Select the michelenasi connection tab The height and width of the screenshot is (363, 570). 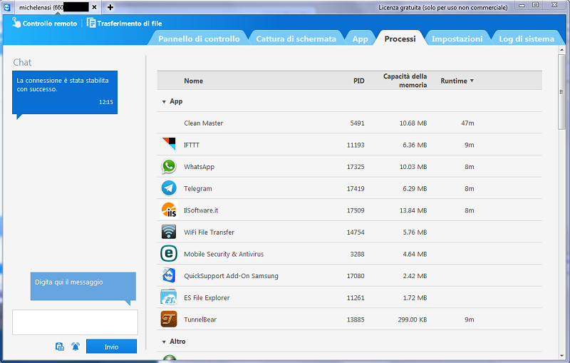point(53,7)
